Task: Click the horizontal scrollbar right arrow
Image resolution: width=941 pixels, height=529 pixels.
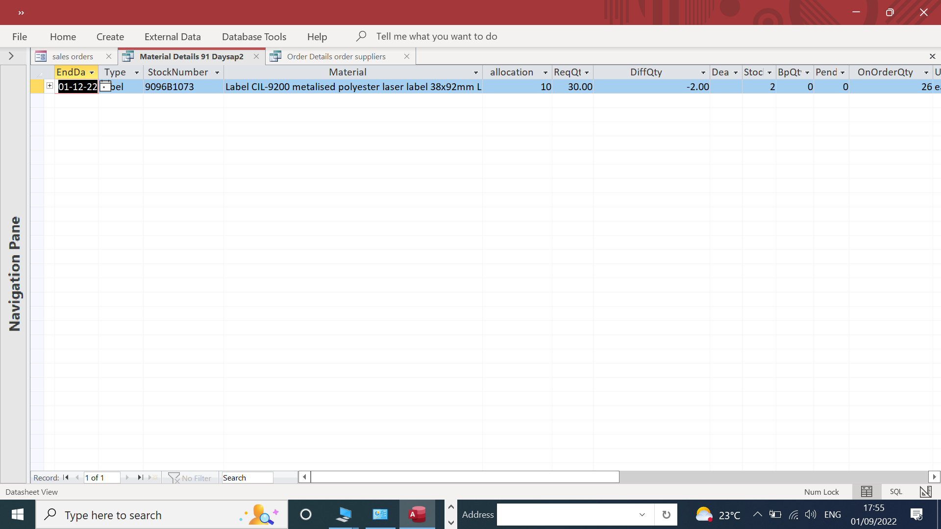Action: (934, 477)
